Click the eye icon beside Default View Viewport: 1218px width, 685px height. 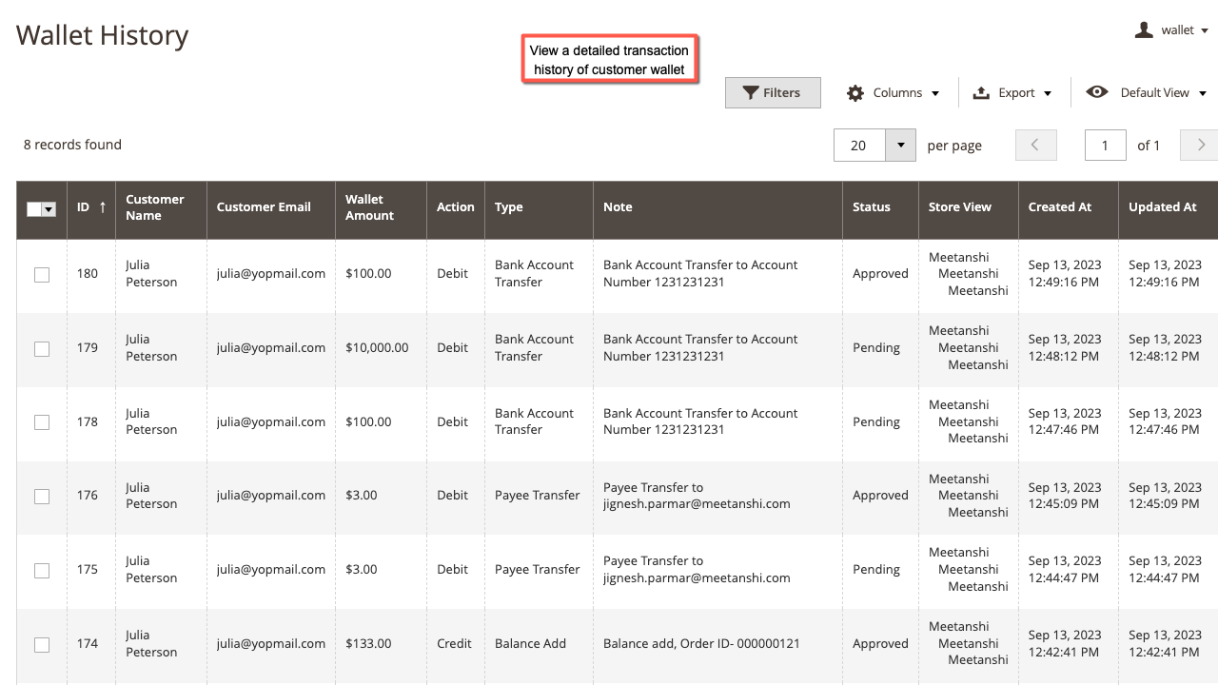[x=1096, y=91]
